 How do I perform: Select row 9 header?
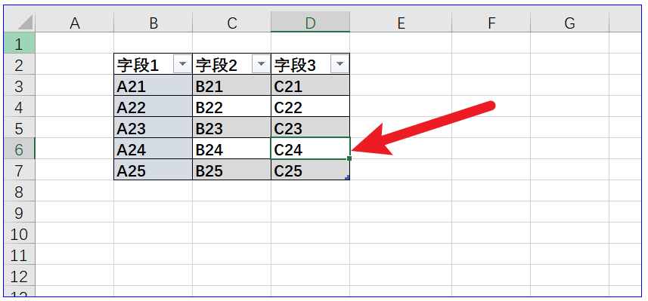click(x=19, y=212)
